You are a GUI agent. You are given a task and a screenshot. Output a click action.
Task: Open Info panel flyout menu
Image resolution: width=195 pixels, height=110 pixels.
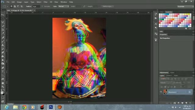click(x=193, y=31)
